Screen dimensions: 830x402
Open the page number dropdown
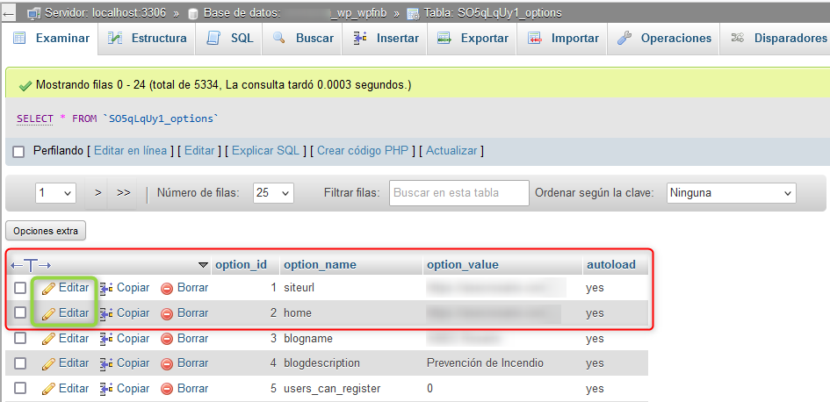click(55, 193)
